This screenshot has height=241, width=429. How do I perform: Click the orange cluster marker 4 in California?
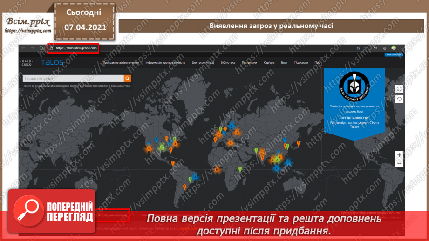(x=149, y=149)
